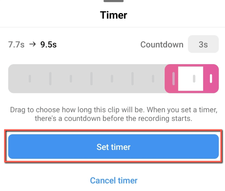
Task: Click the sixth tick mark on the gray track
Action: coord(133,78)
